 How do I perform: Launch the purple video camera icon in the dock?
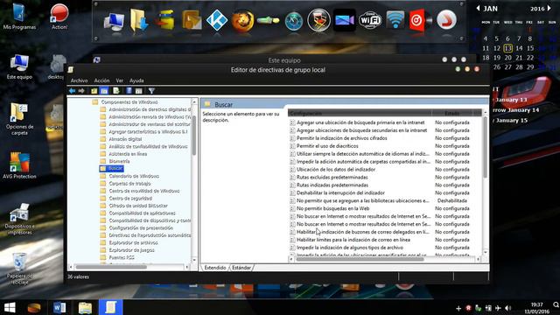(x=344, y=20)
